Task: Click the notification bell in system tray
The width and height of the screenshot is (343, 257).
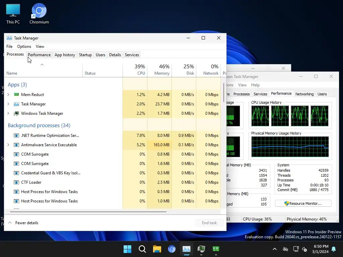Action: coord(334,249)
